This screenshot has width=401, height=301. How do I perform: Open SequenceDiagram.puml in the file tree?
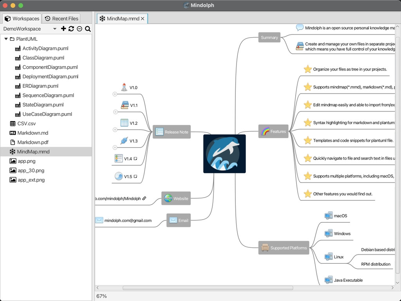click(x=48, y=95)
